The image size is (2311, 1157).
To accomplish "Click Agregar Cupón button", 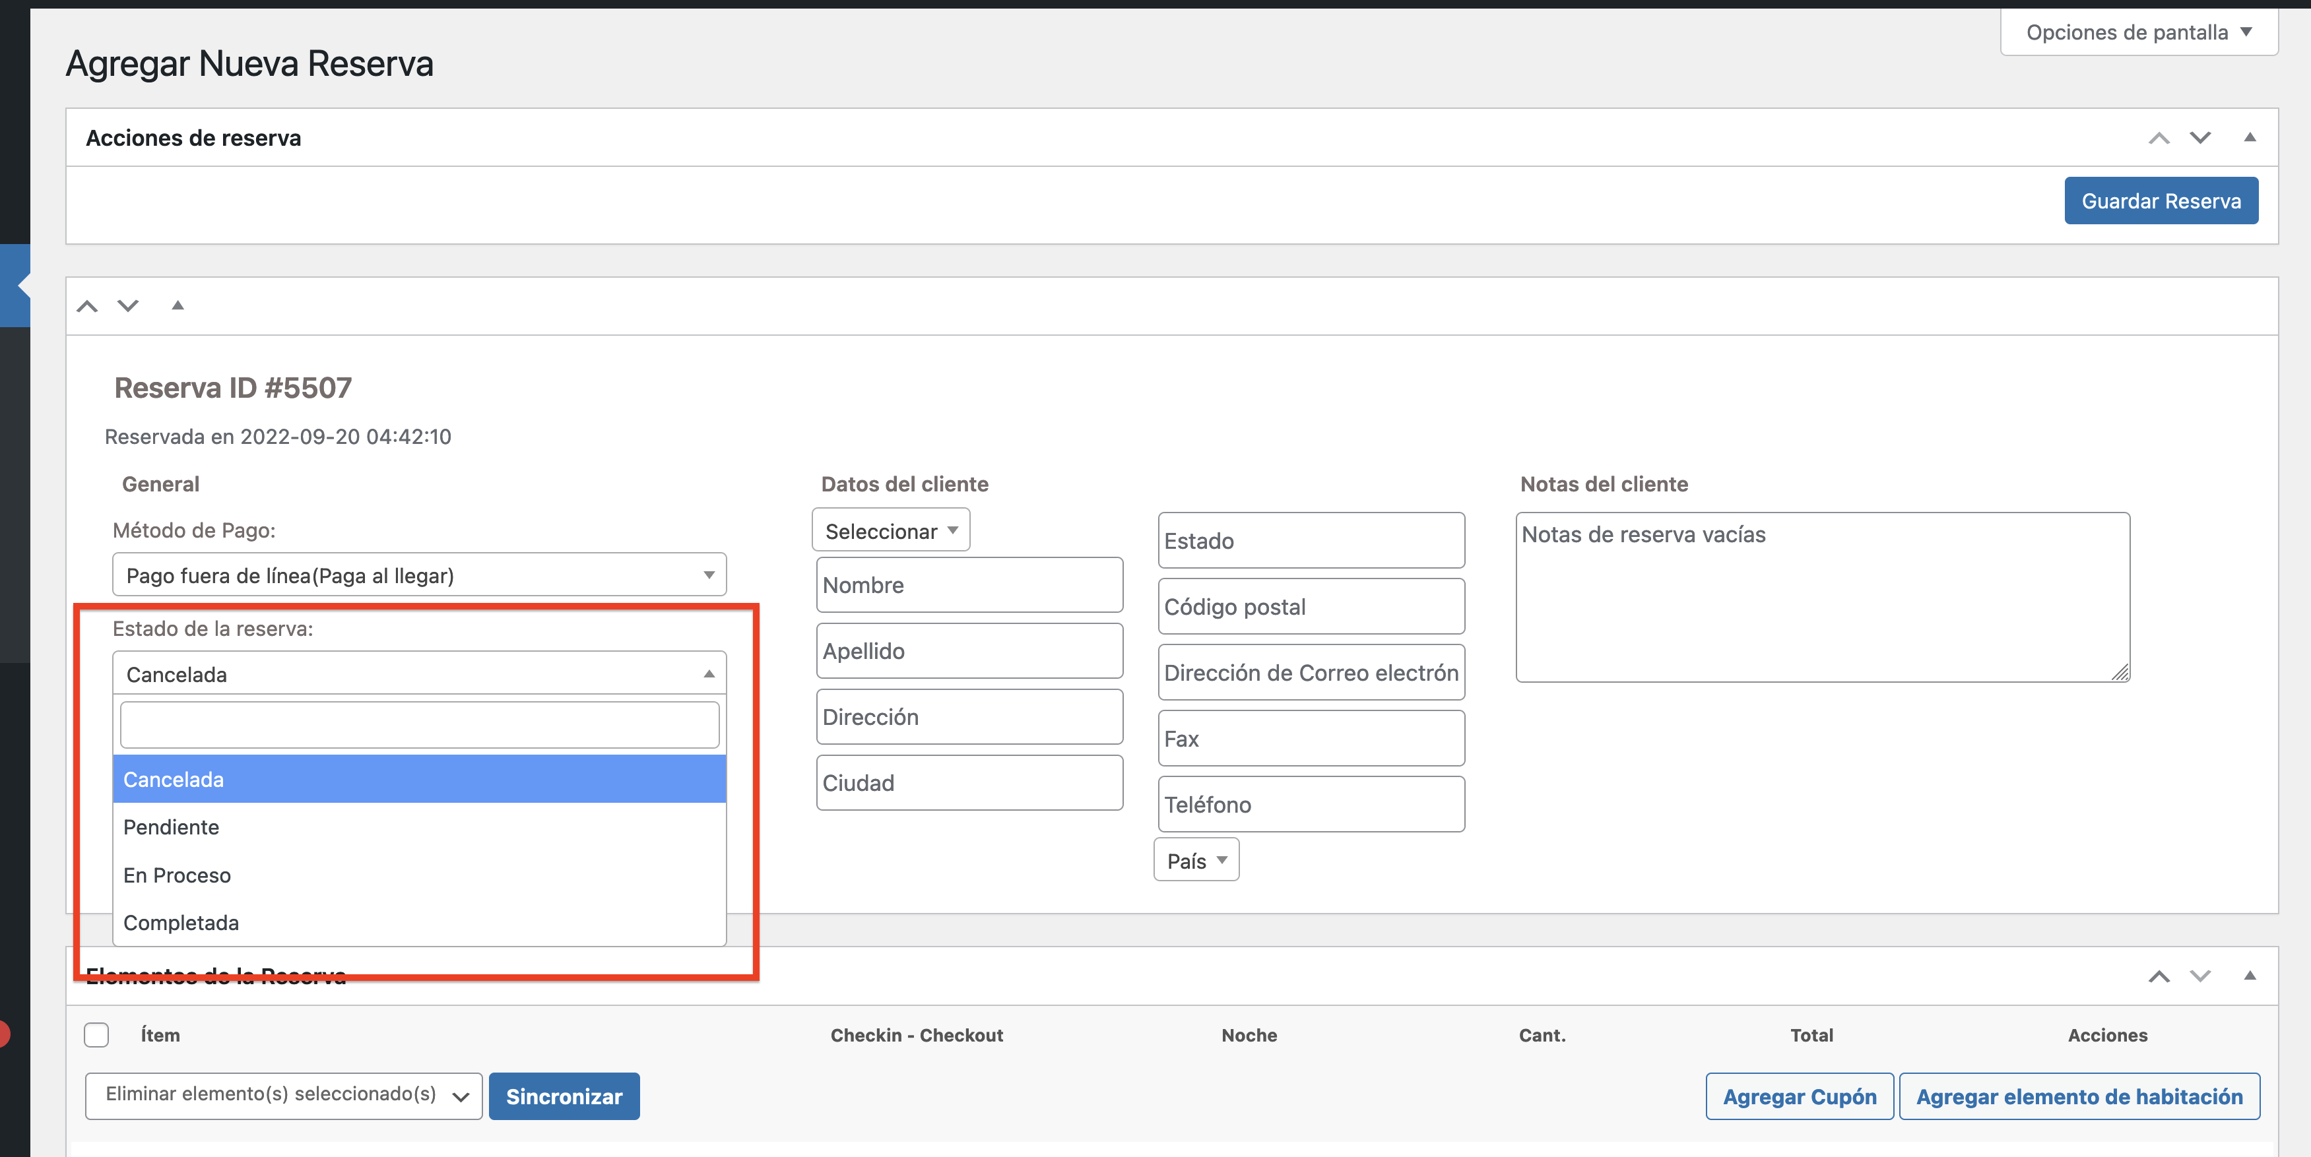I will tap(1799, 1096).
